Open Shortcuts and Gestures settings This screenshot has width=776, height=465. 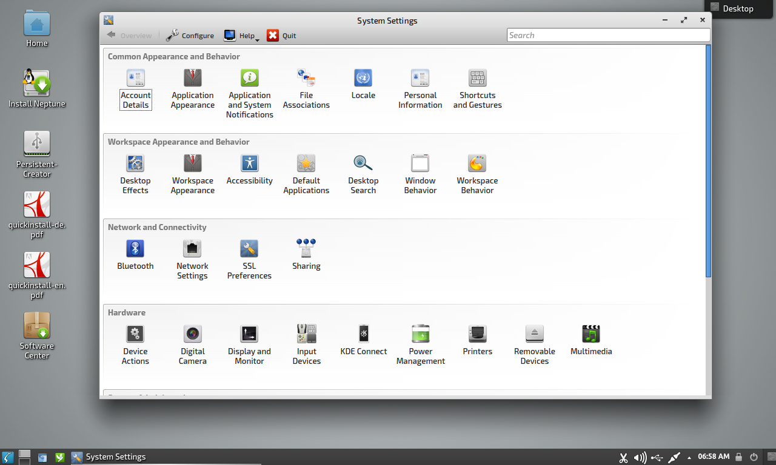coord(477,89)
